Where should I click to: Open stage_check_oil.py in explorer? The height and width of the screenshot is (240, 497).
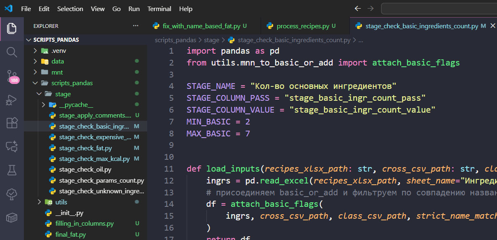click(x=86, y=170)
